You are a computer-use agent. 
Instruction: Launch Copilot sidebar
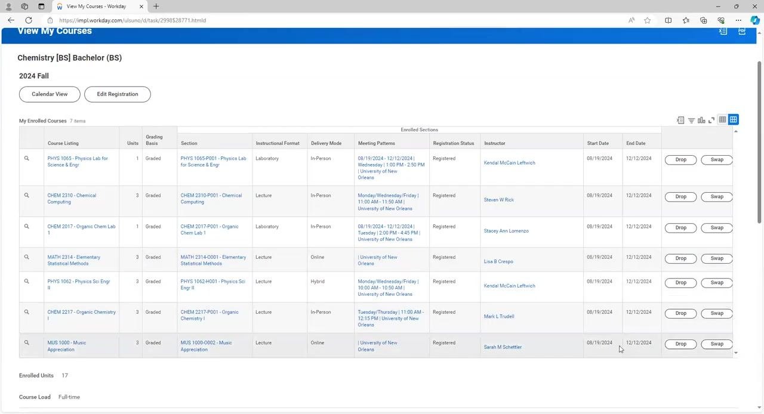pyautogui.click(x=755, y=20)
